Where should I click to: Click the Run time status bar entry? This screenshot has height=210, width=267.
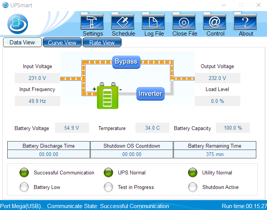tap(244, 206)
